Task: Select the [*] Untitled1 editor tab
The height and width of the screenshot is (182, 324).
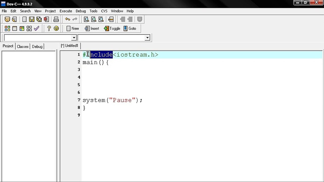Action: 69,46
